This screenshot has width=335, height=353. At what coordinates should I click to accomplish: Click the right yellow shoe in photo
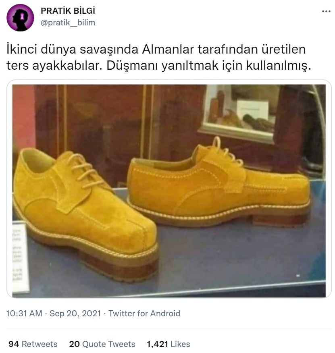click(x=218, y=183)
